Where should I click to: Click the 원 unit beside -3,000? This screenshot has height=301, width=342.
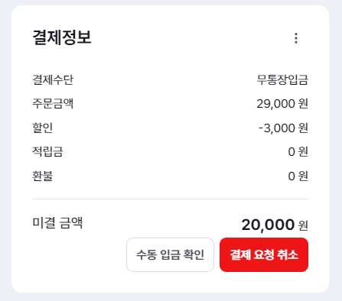tap(303, 128)
